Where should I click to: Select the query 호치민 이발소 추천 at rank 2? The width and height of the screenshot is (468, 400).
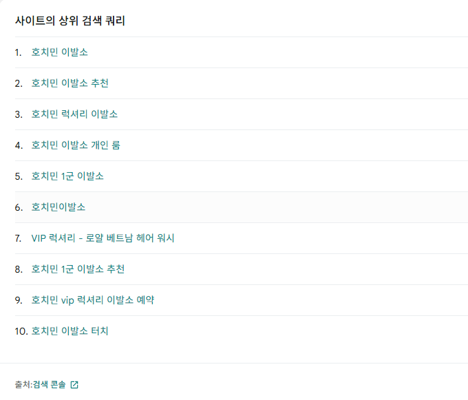(70, 83)
